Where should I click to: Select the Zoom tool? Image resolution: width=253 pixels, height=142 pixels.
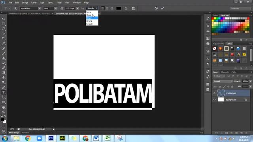pos(4,112)
